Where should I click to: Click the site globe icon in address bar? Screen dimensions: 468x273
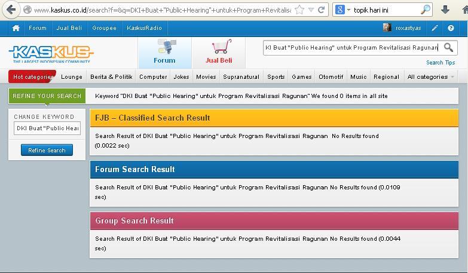[27, 10]
